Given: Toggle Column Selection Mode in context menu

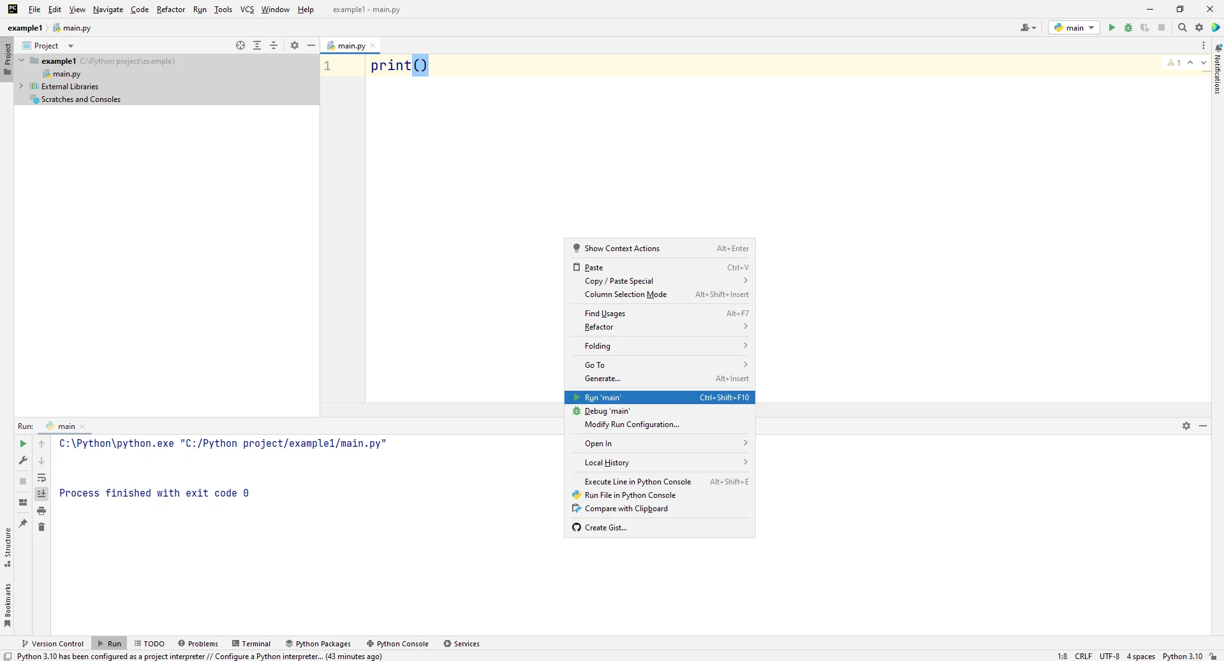Looking at the screenshot, I should tap(625, 294).
